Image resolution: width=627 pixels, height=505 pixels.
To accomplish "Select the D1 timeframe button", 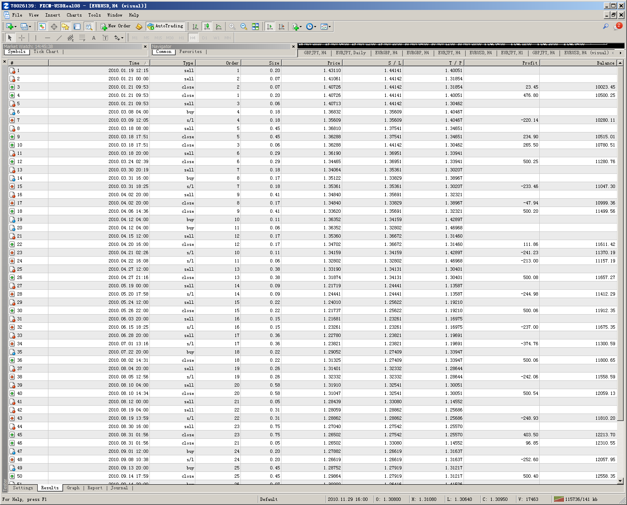I will coord(204,38).
